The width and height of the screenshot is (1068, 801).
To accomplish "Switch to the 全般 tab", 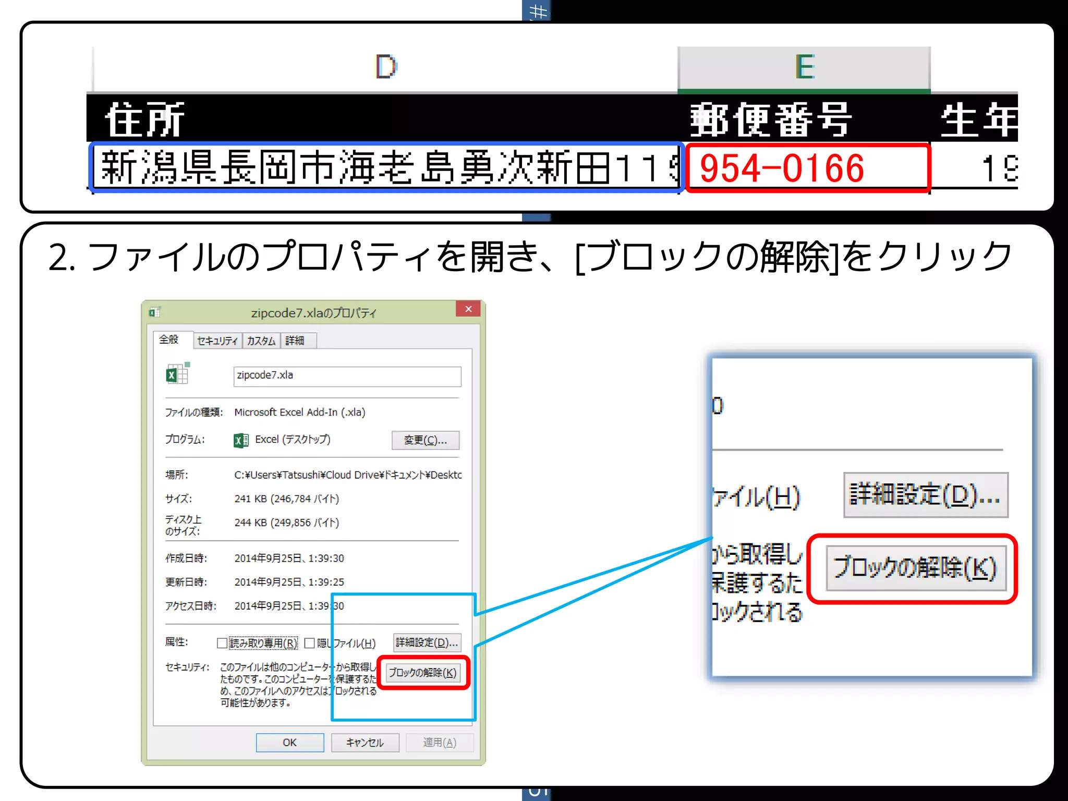I will pyautogui.click(x=169, y=339).
